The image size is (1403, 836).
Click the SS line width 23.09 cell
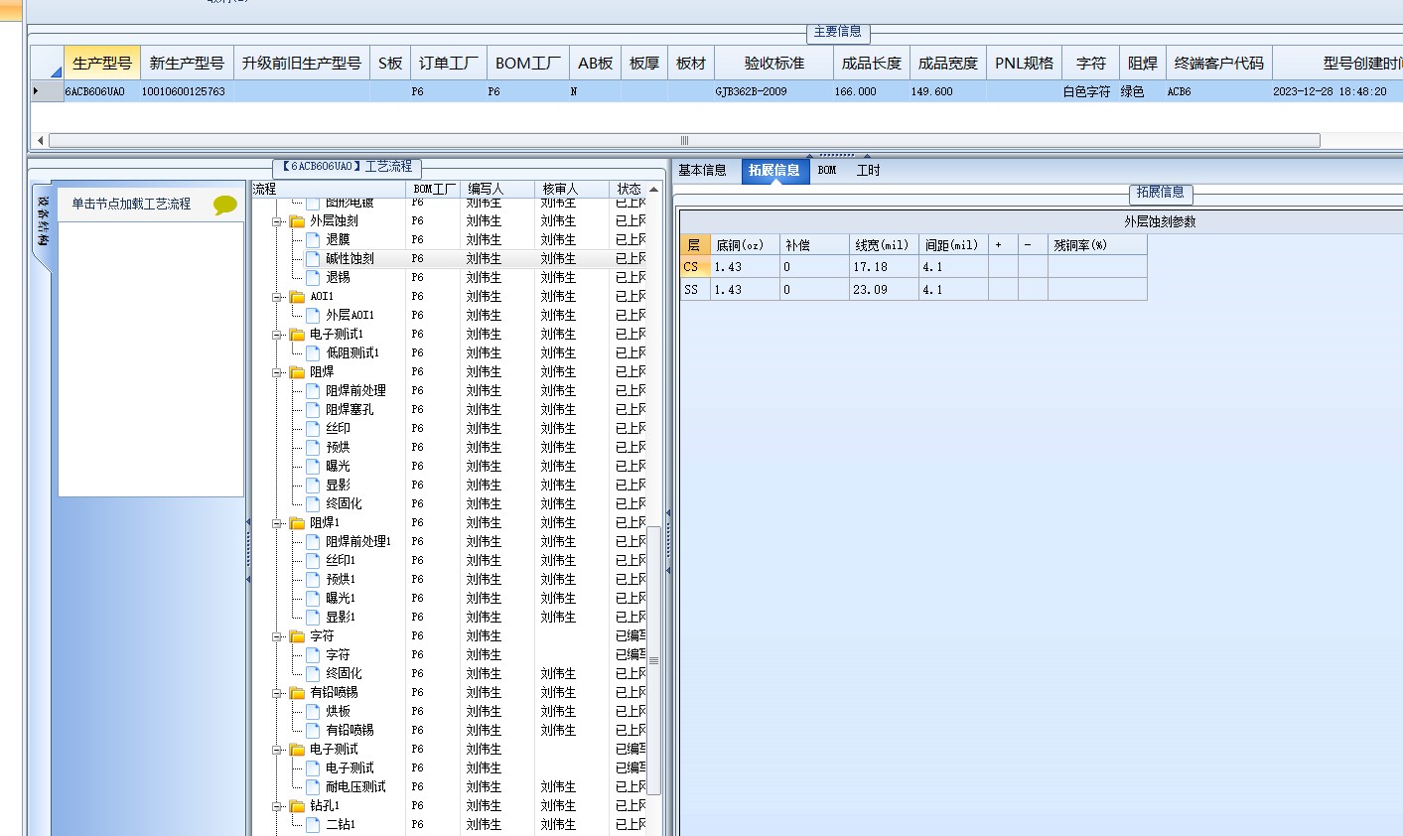[x=884, y=290]
